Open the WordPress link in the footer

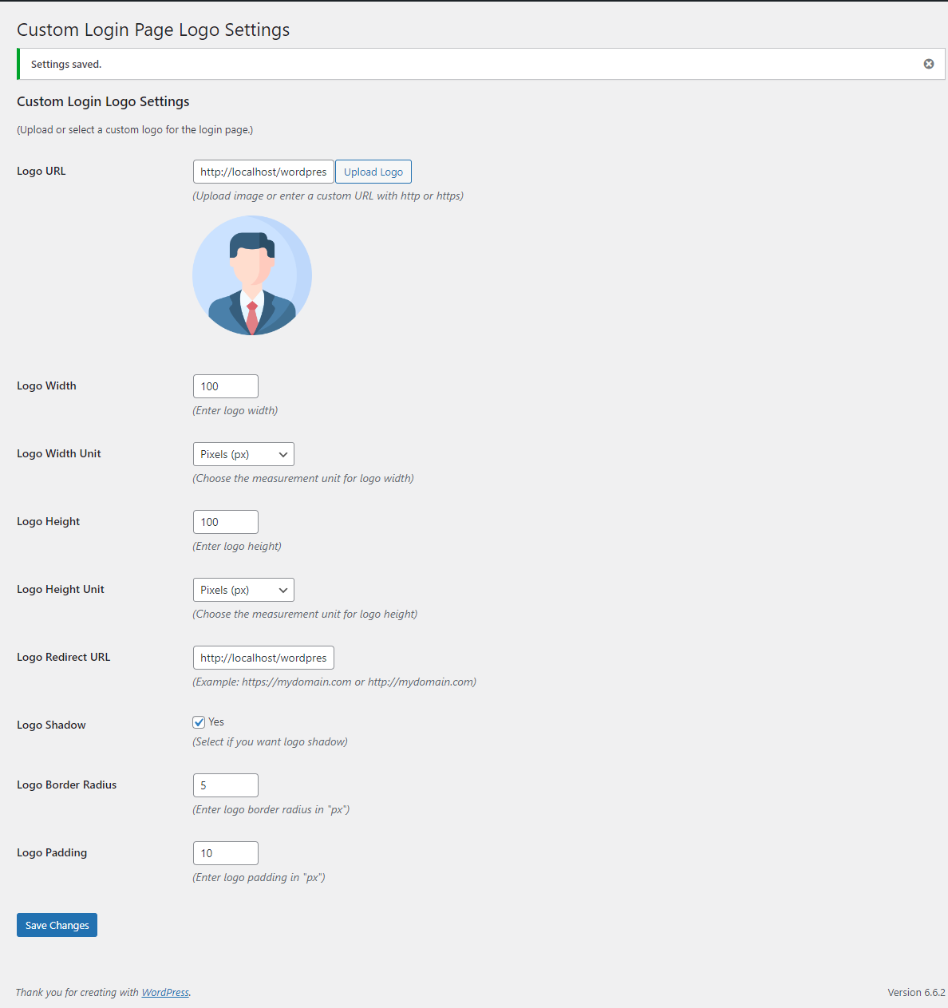[164, 992]
